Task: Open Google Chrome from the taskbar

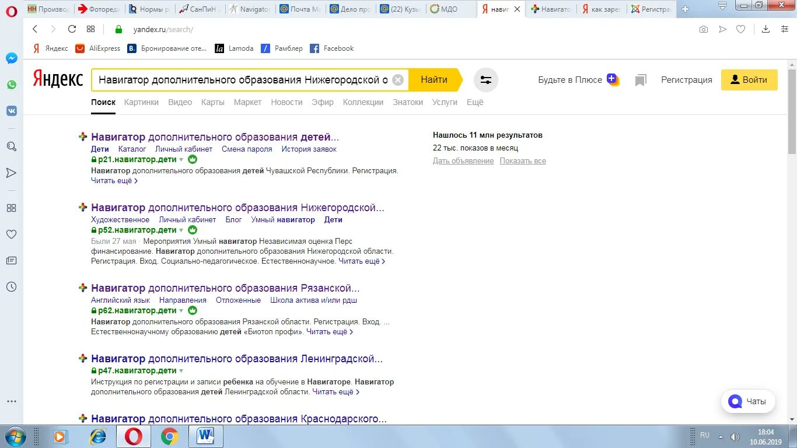Action: click(x=170, y=436)
